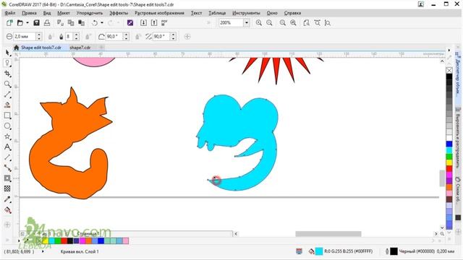Viewport: 463px width, 260px height.
Task: Select the Color eyedropper tool
Action: tap(8, 199)
